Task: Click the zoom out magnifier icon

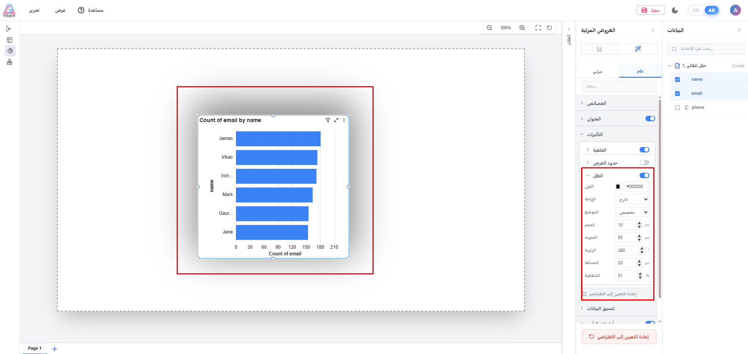Action: tap(489, 28)
